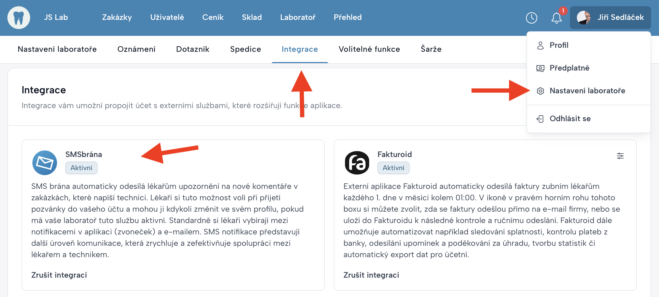This screenshot has height=297, width=659.
Task: Cancel the SMSbrána integration
Action: 59,275
